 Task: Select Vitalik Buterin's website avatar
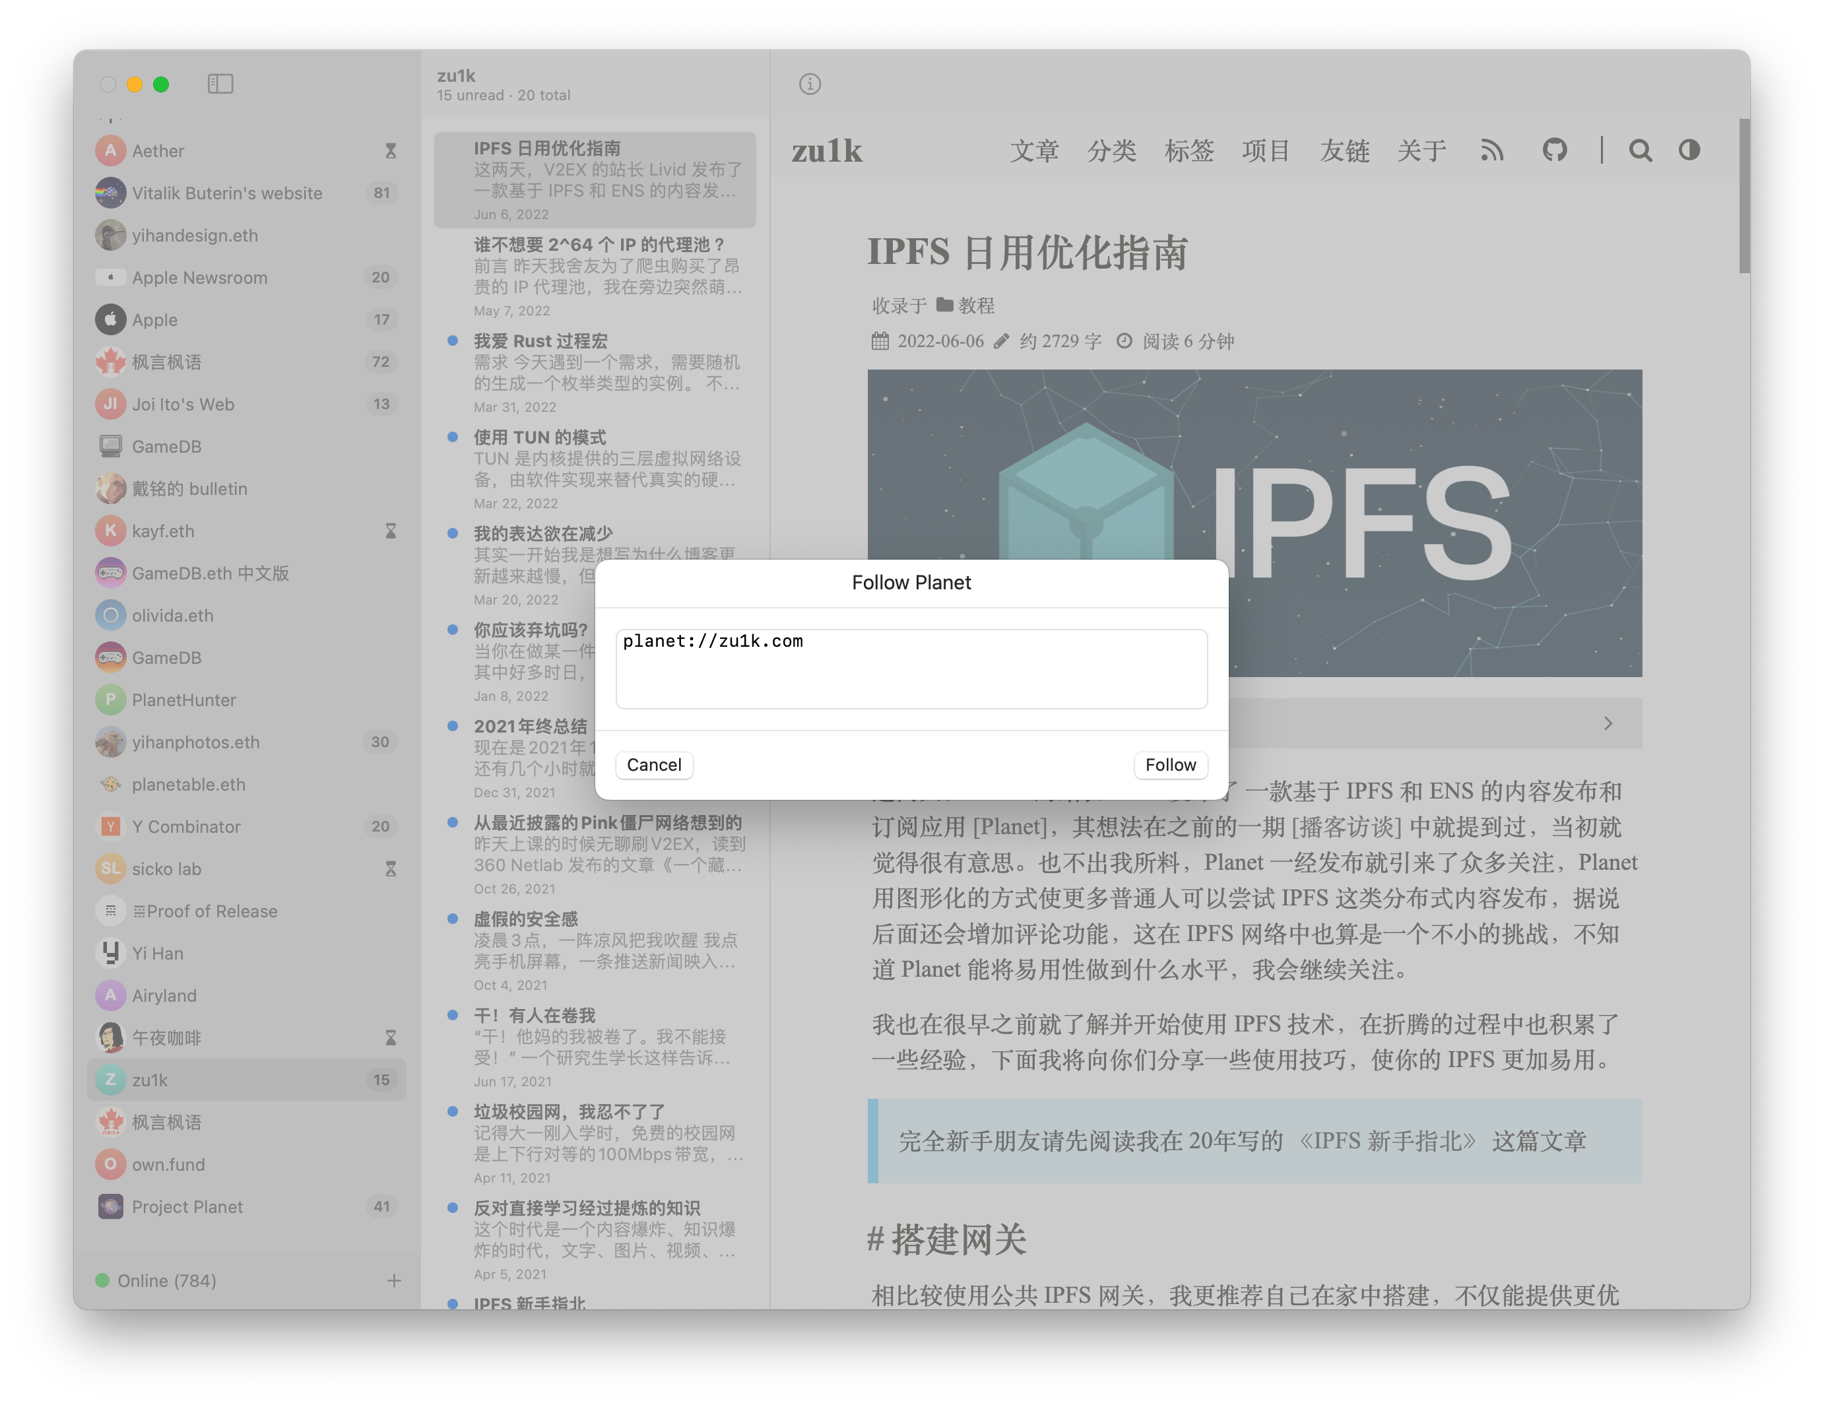[x=110, y=193]
